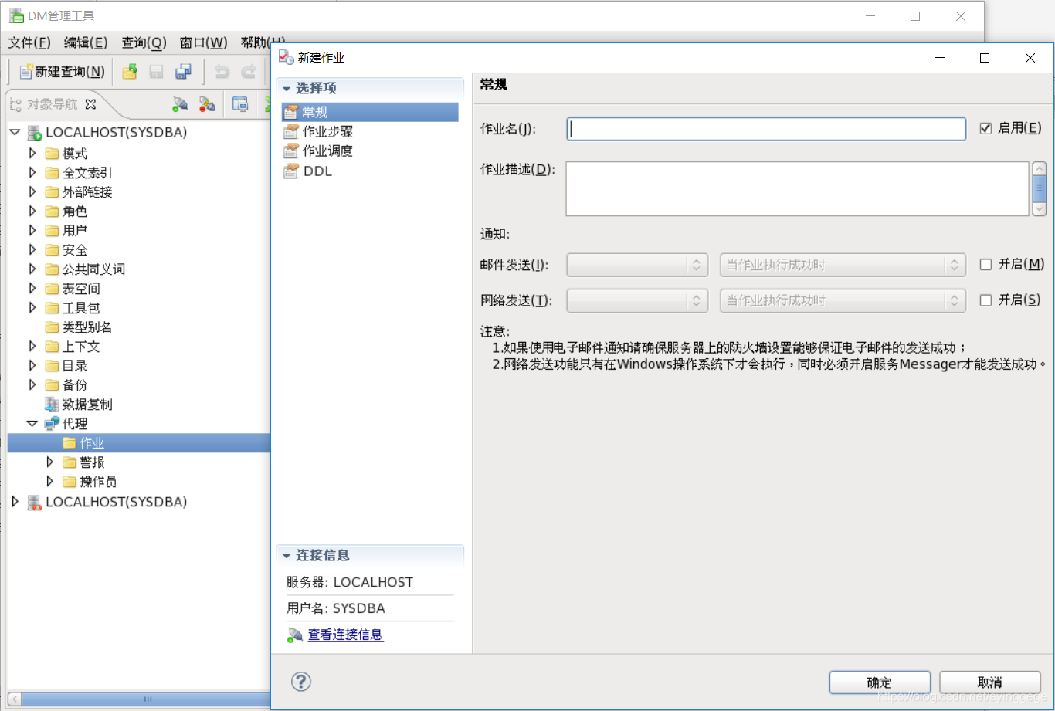Open the 编辑(E) menu

86,42
